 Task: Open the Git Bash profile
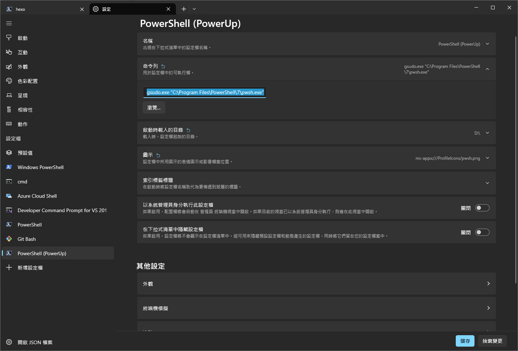coord(58,239)
